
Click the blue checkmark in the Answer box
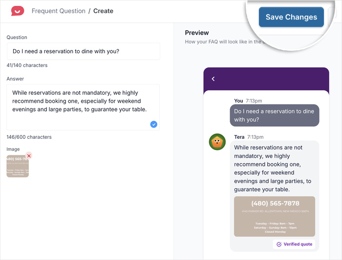[x=153, y=125]
